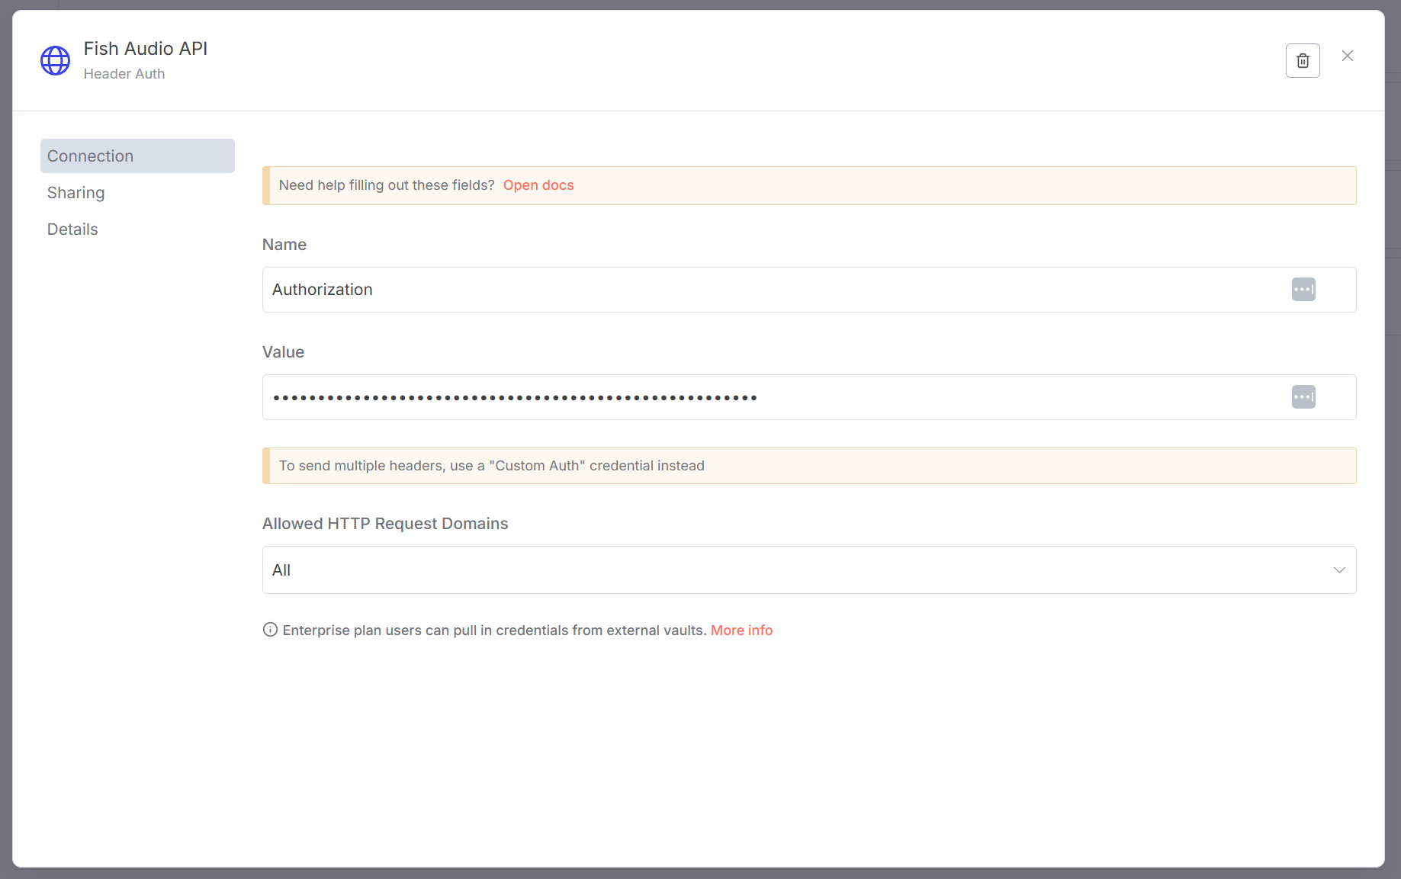Open the docs link in the help banner
Screen dimensions: 1401x879
click(x=538, y=185)
